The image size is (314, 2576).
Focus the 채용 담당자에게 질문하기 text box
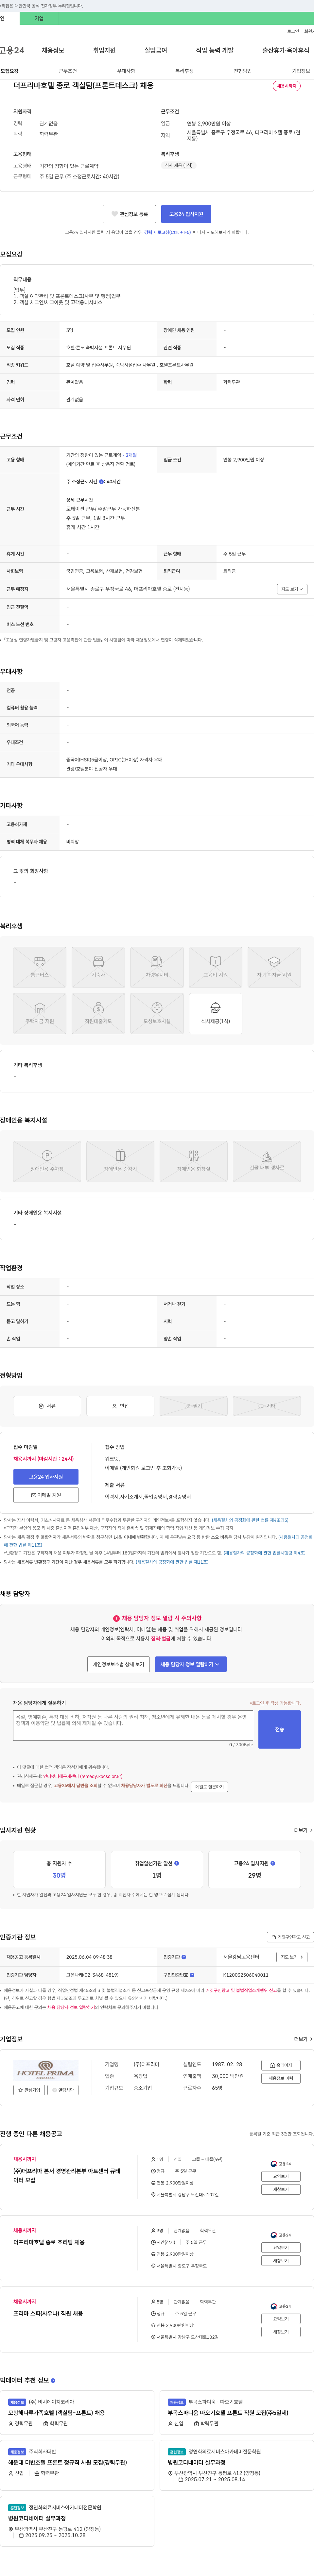coord(133,1725)
